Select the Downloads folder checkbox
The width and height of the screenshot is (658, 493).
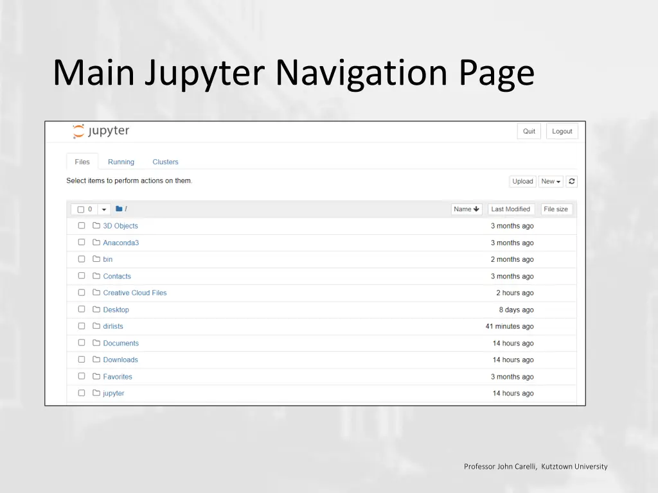tap(82, 359)
